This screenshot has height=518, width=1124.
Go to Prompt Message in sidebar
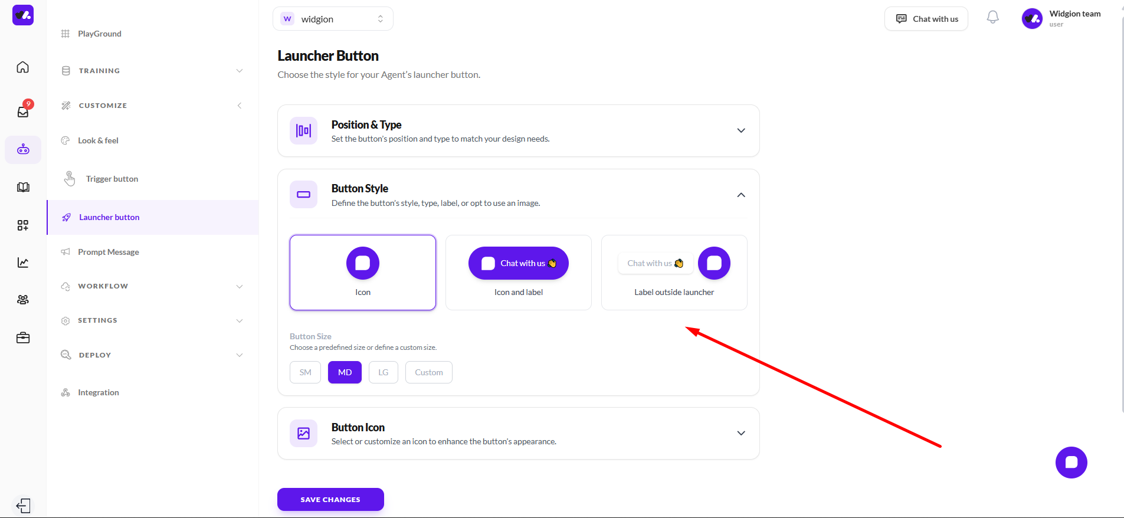tap(108, 252)
